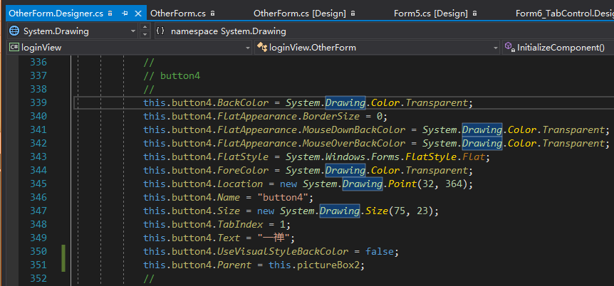Click the "// button4" comment

coord(172,75)
